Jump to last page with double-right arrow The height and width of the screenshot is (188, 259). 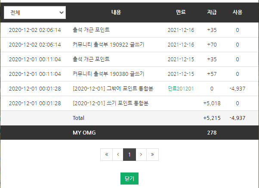152,154
